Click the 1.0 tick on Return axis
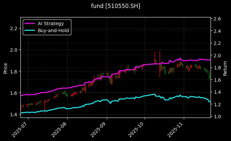This screenshot has width=231, height=141. [217, 117]
